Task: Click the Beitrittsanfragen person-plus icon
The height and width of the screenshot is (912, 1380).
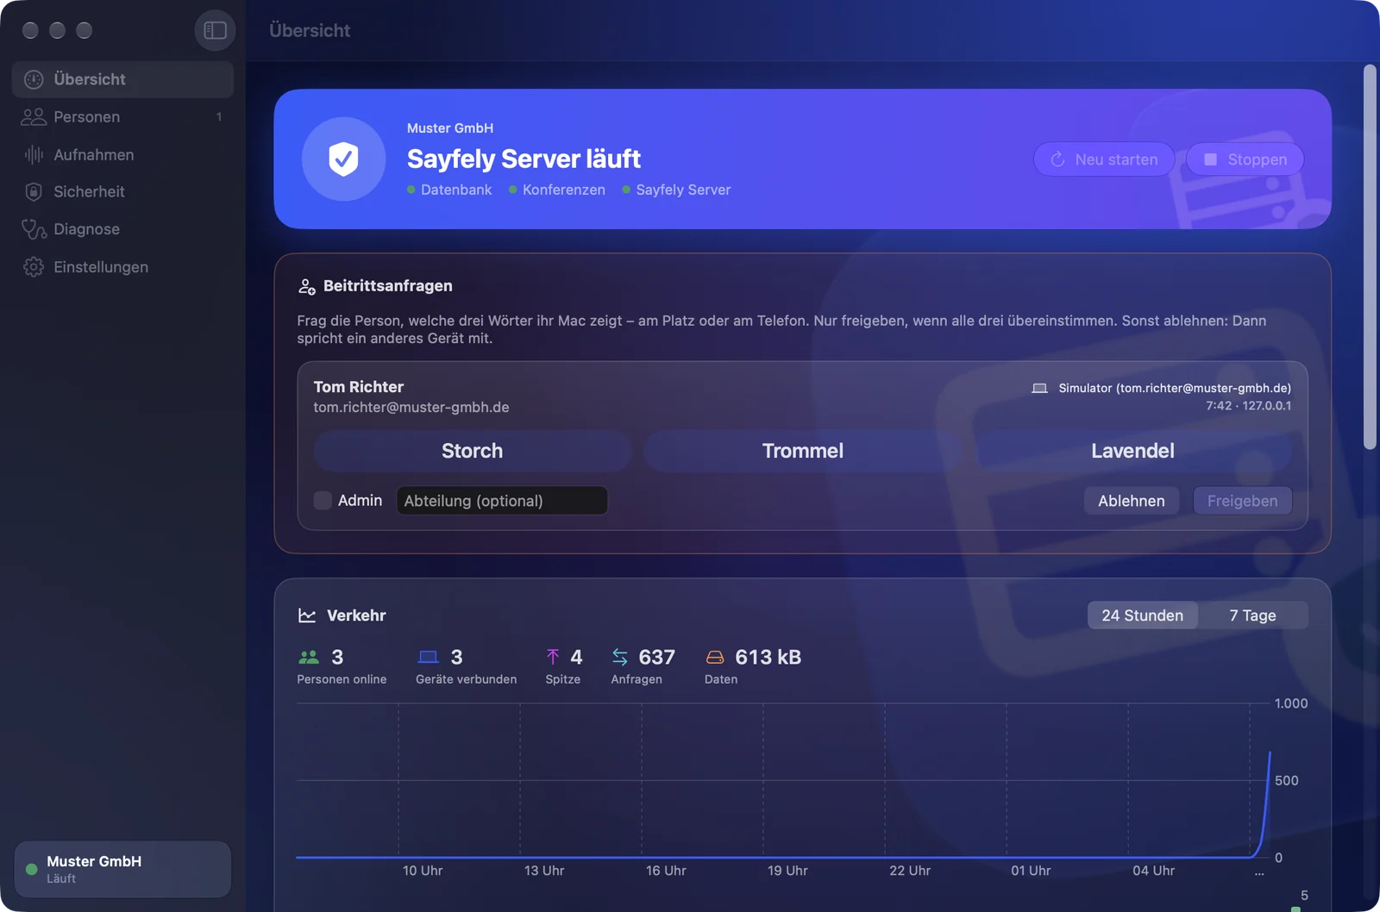Action: [x=306, y=286]
